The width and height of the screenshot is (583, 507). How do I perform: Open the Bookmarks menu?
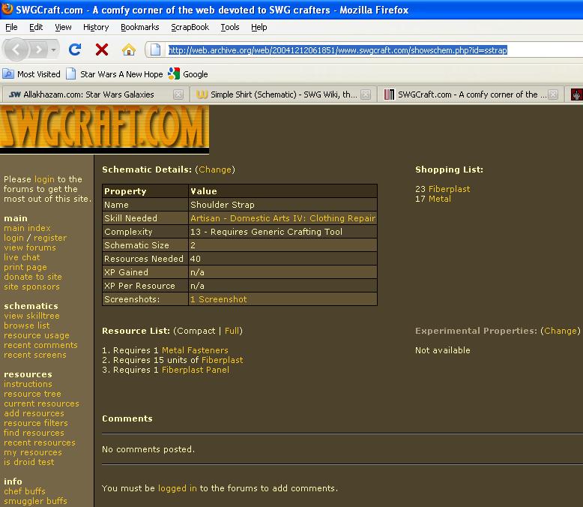[x=139, y=27]
